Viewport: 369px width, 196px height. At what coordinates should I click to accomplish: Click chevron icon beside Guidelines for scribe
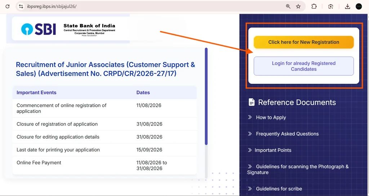pyautogui.click(x=250, y=188)
